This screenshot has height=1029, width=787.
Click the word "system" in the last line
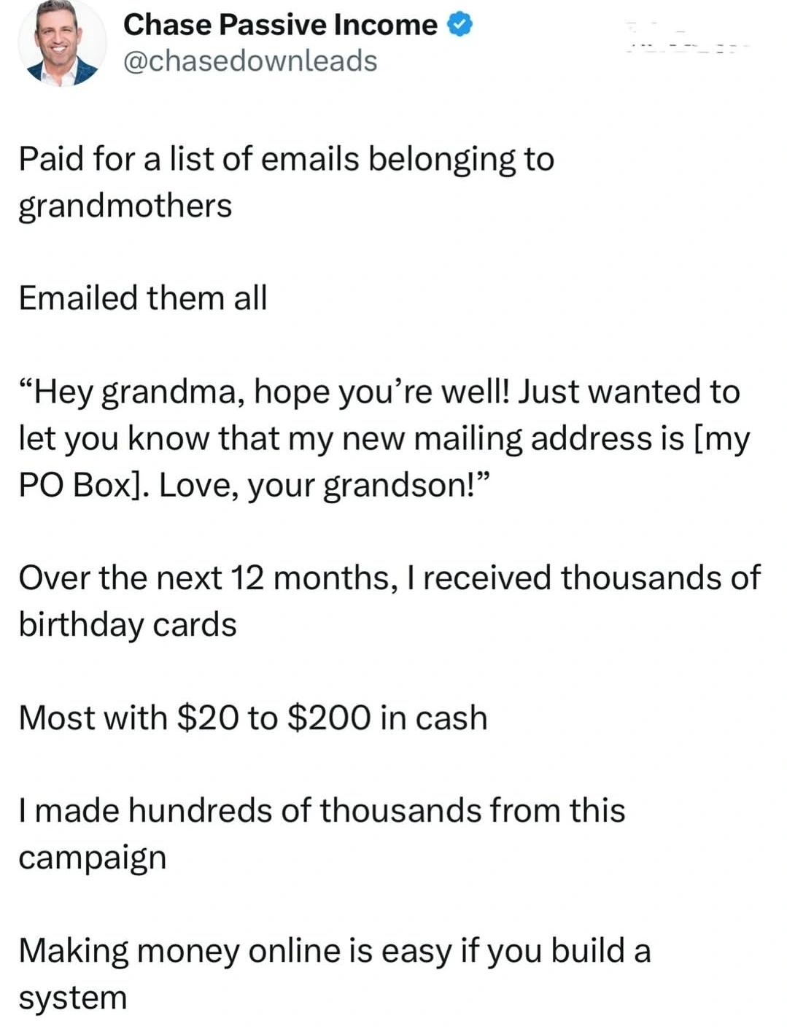coord(73,998)
